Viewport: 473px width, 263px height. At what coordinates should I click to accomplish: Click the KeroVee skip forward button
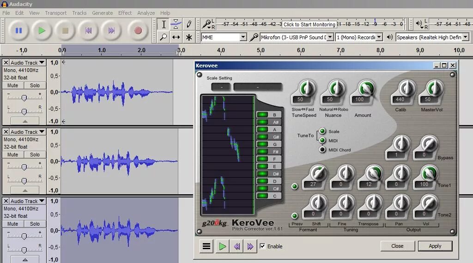pyautogui.click(x=250, y=246)
